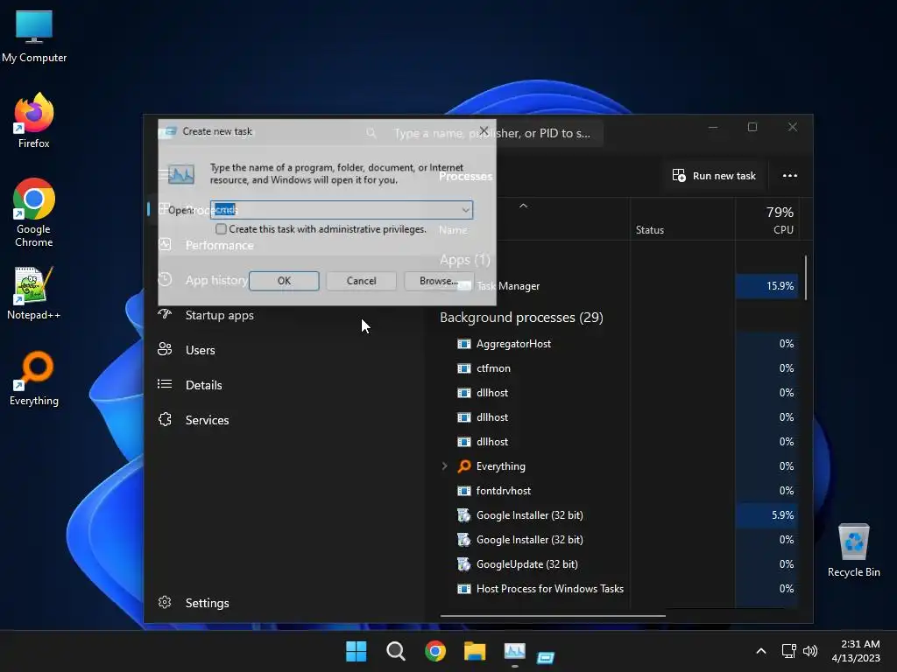The image size is (897, 672).
Task: Click the Everything process magnifier icon
Action: point(464,466)
